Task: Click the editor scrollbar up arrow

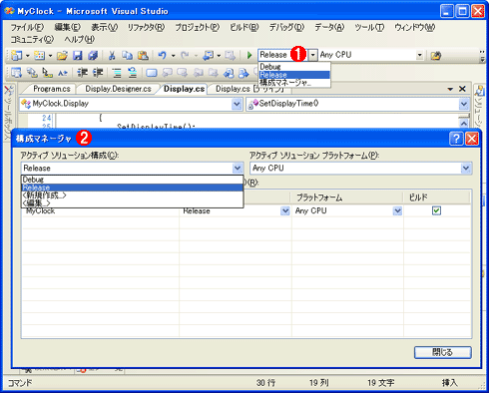Action: (x=464, y=124)
